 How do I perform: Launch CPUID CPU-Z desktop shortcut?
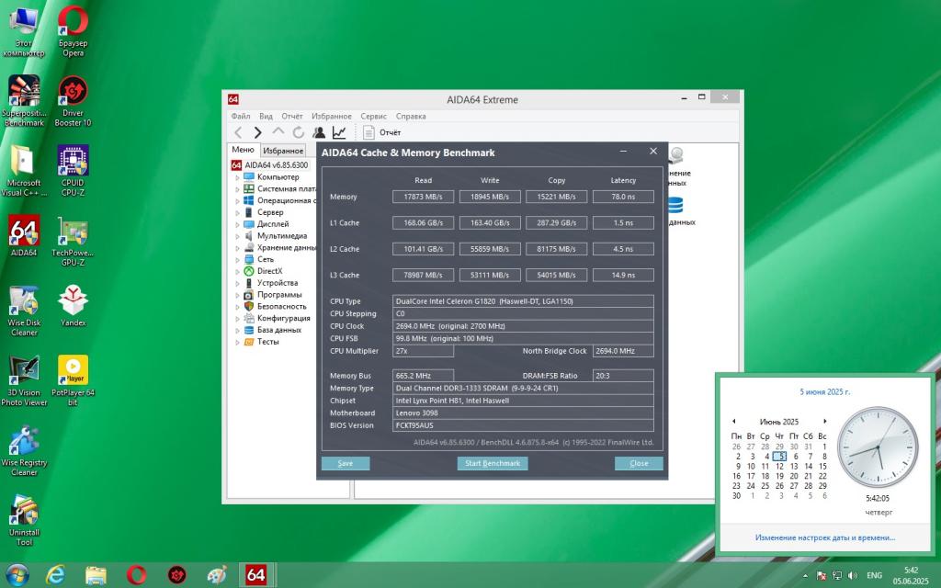coord(73,171)
